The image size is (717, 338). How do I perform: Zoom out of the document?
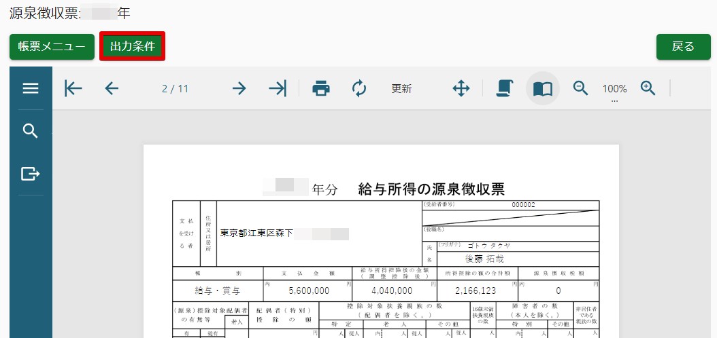click(x=580, y=88)
